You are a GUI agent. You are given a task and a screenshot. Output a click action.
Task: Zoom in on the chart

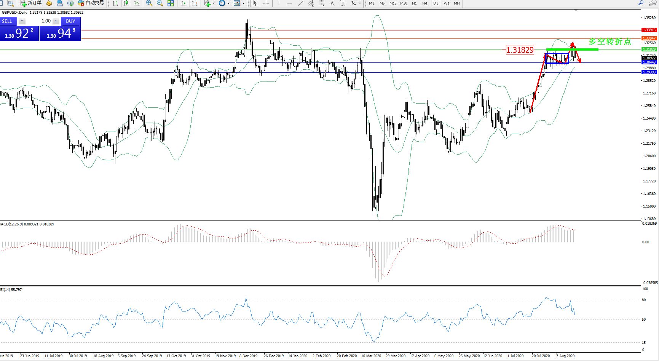click(x=149, y=3)
